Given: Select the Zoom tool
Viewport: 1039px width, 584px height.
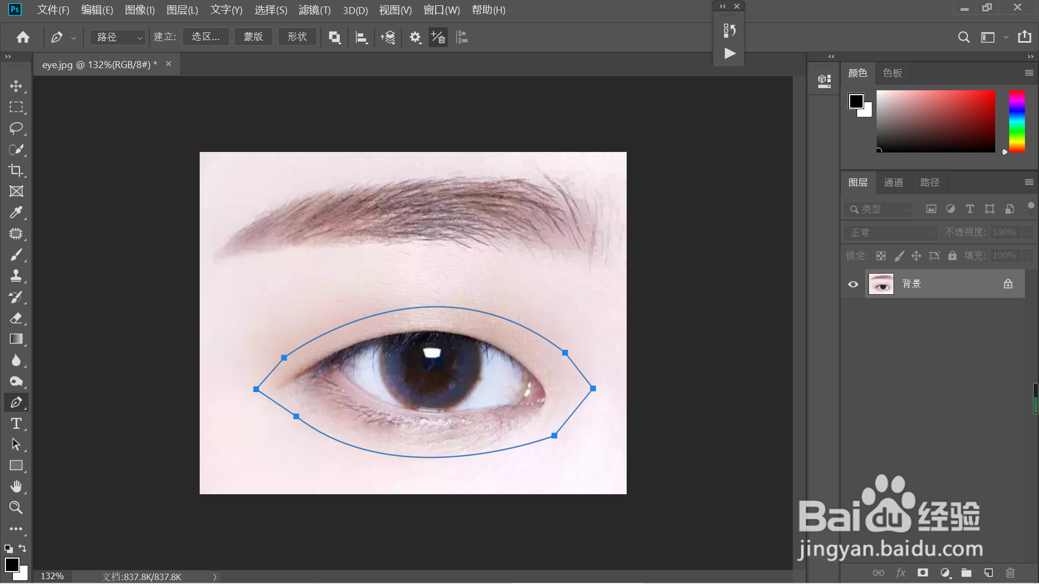Looking at the screenshot, I should 16,508.
